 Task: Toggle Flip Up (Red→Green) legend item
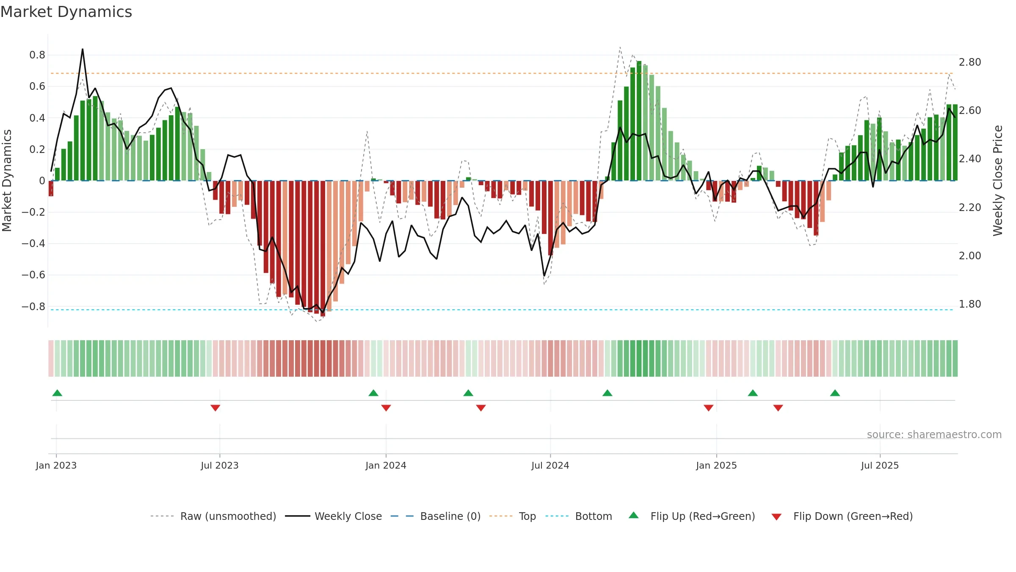pyautogui.click(x=692, y=516)
